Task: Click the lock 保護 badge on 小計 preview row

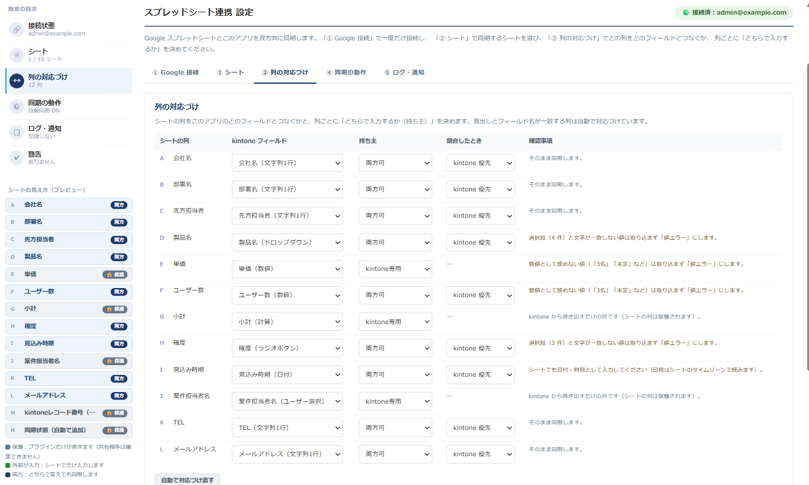Action: [115, 309]
